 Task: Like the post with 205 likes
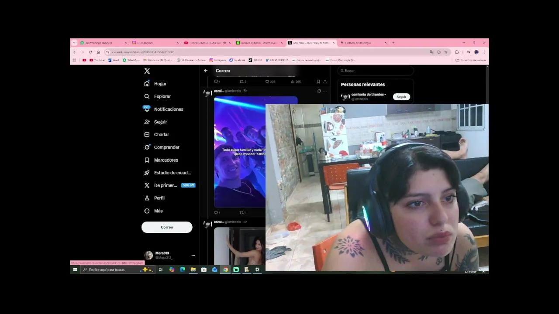pos(270,82)
